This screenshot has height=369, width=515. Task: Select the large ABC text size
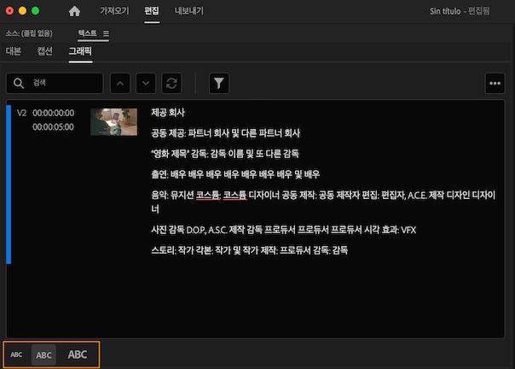78,354
